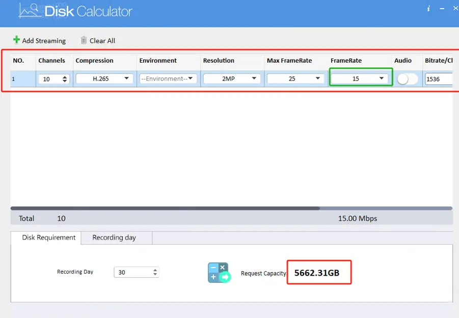This screenshot has width=459, height=318.
Task: Open the Max FrameRate dropdown
Action: tap(295, 78)
